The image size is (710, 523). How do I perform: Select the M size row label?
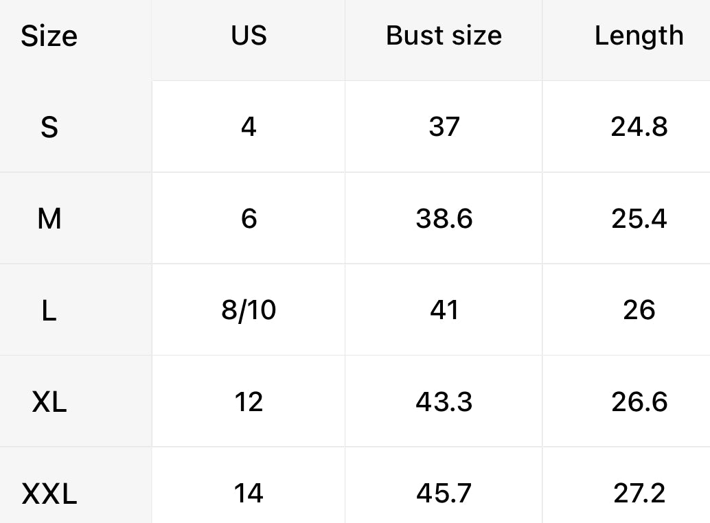[x=49, y=219]
